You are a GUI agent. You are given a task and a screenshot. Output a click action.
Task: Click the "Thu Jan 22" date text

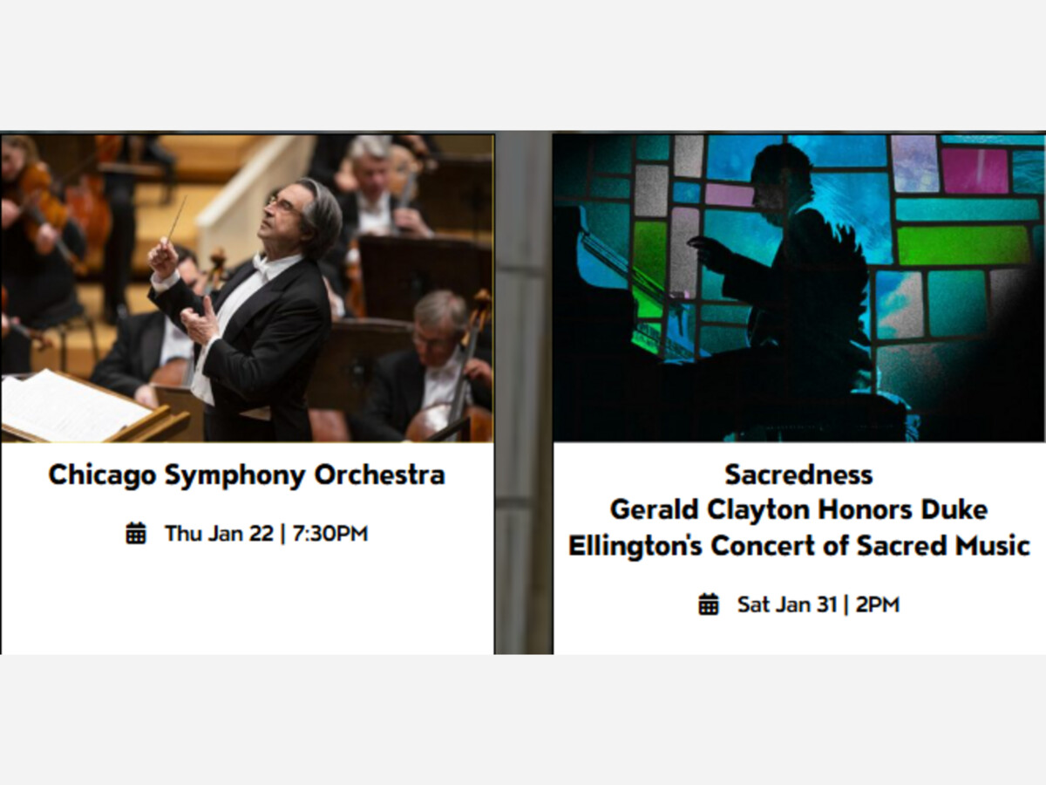point(219,533)
